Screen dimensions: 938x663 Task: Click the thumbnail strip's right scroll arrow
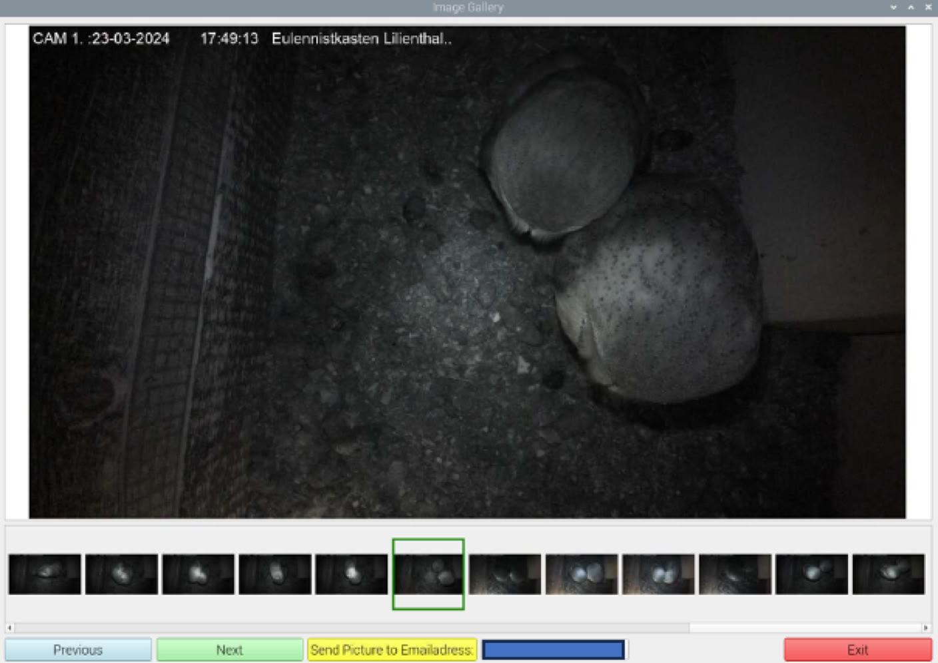pos(925,628)
